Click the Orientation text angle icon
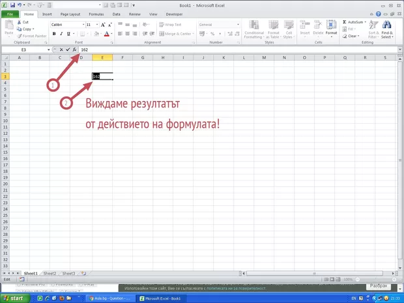 (145, 25)
